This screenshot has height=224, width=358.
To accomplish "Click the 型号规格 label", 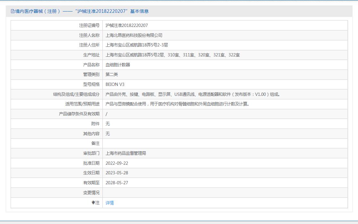I will 91,84.
